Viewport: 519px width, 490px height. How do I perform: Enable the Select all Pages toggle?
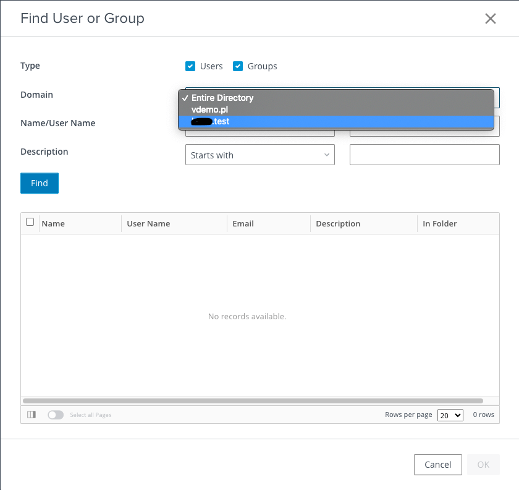(56, 415)
